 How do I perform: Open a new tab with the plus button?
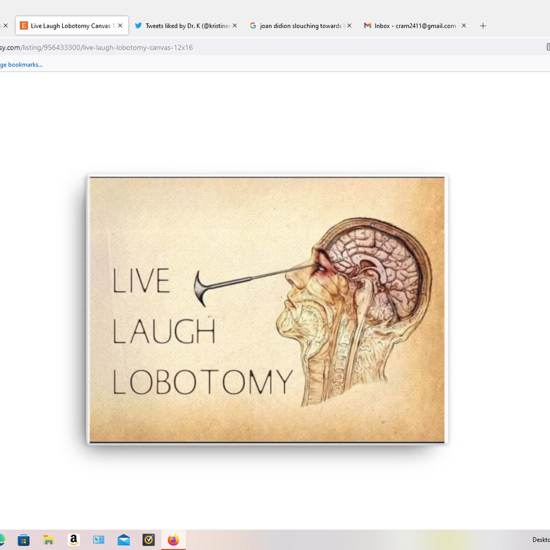tap(483, 26)
